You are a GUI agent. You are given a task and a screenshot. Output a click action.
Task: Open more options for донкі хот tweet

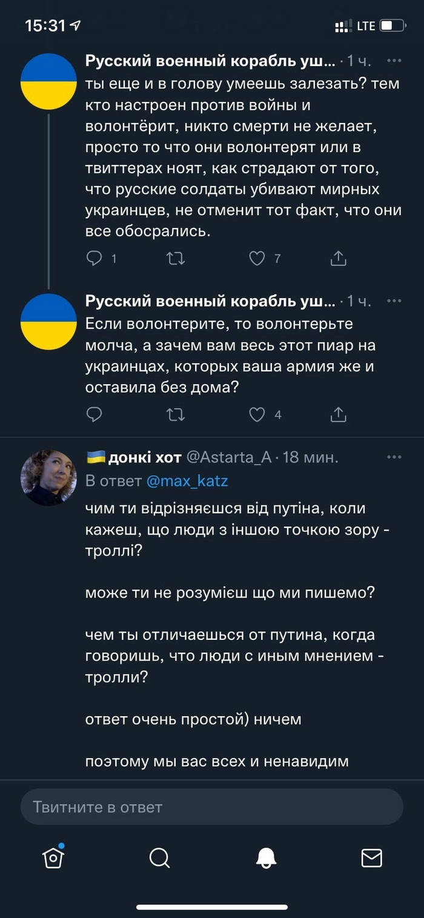pos(394,457)
